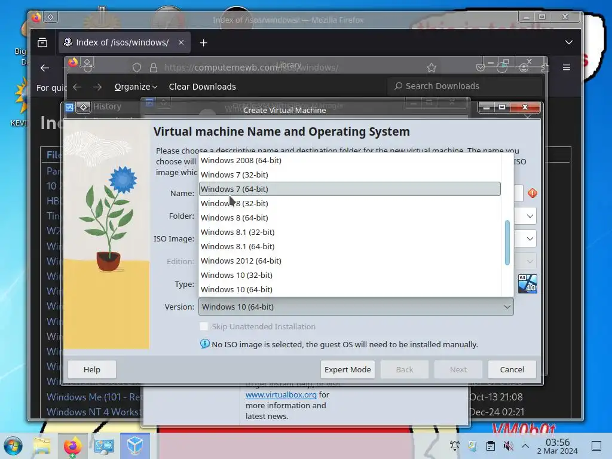Image resolution: width=612 pixels, height=459 pixels.
Task: Click notifications bell tray icon
Action: point(454,446)
